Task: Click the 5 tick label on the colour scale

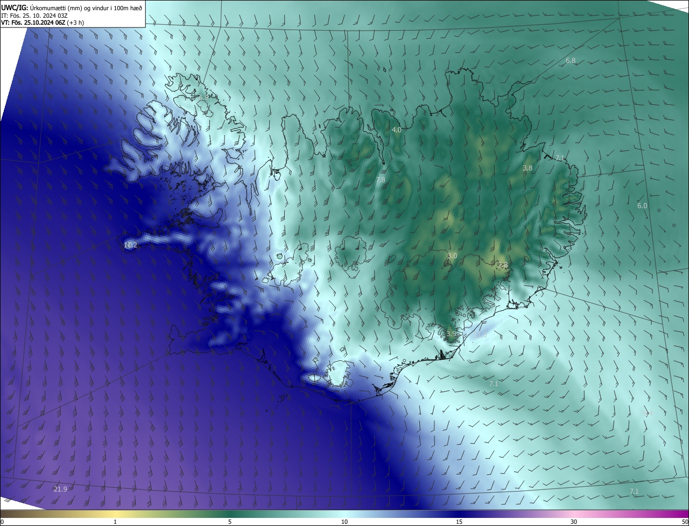Action: [x=230, y=522]
